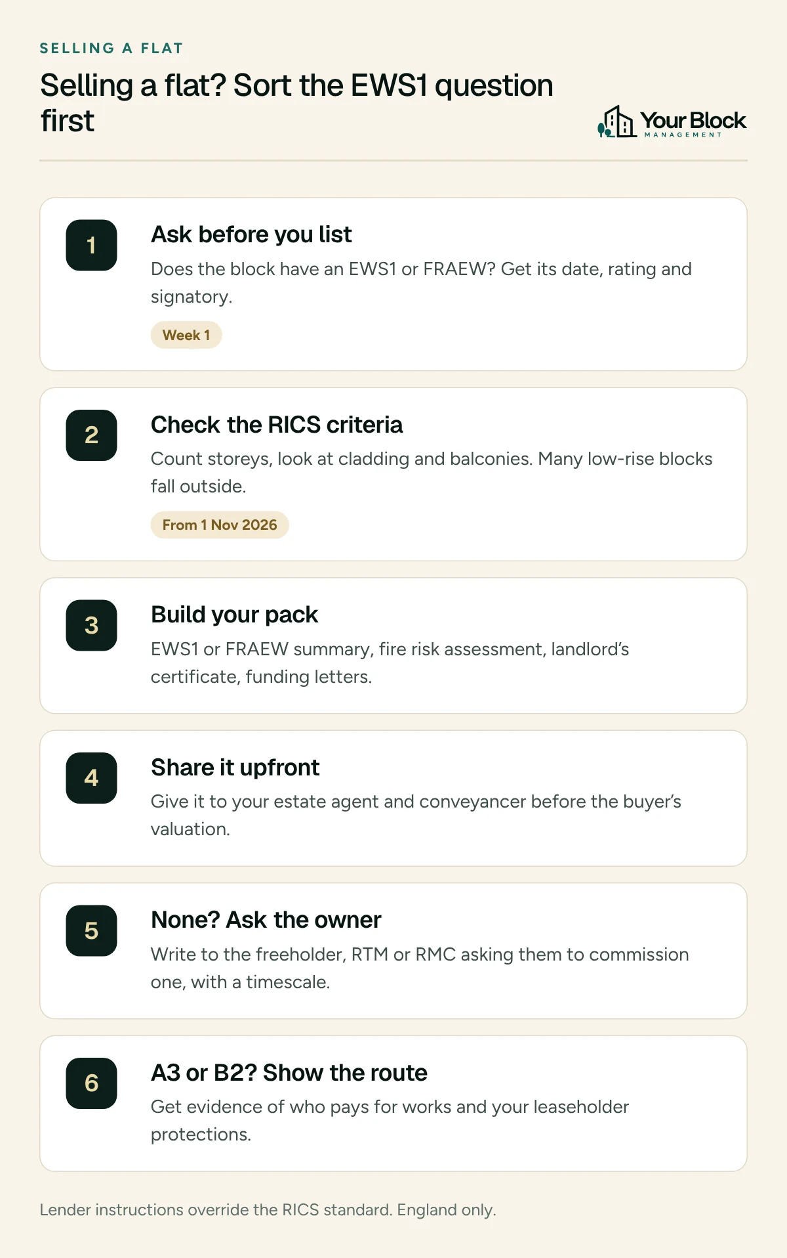Click the 'Week 1' tag

[186, 335]
